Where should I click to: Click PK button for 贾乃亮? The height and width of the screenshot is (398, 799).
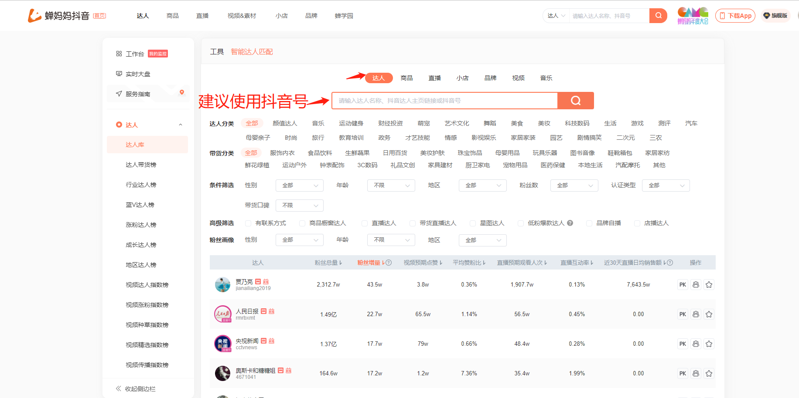[x=683, y=284]
